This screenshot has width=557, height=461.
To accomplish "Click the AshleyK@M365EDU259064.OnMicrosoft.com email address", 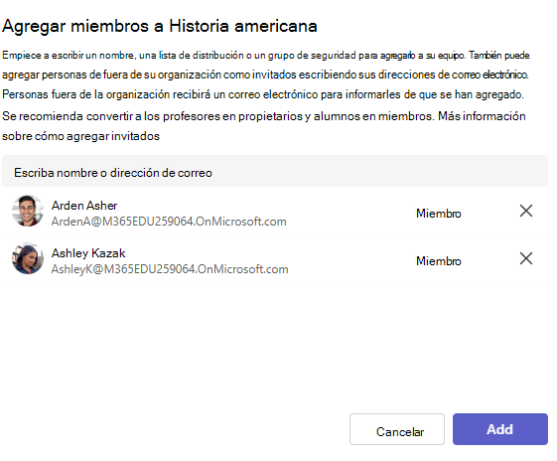I will (x=170, y=269).
